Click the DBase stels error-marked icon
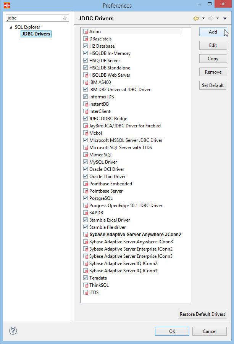 (x=86, y=39)
